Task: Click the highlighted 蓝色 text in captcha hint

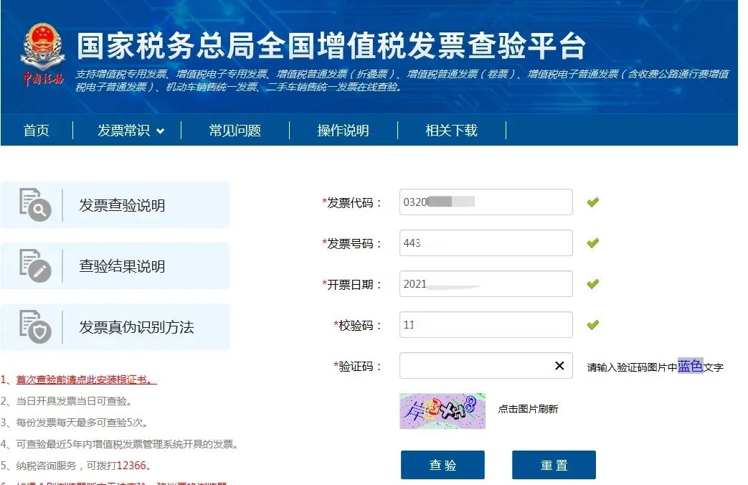Action: click(691, 366)
